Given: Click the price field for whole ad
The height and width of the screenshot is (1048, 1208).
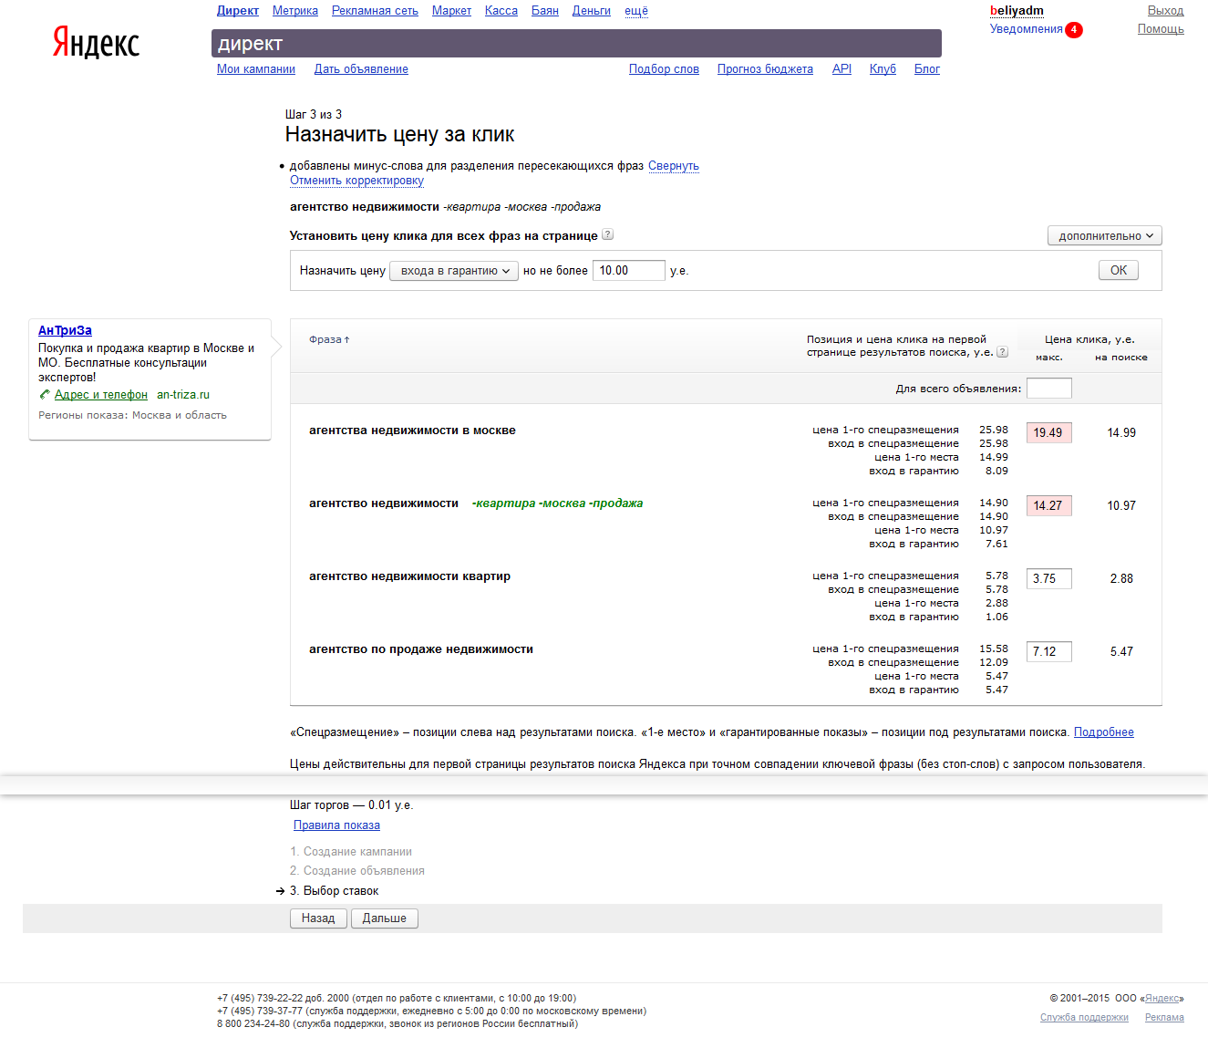Looking at the screenshot, I should click(x=1049, y=389).
